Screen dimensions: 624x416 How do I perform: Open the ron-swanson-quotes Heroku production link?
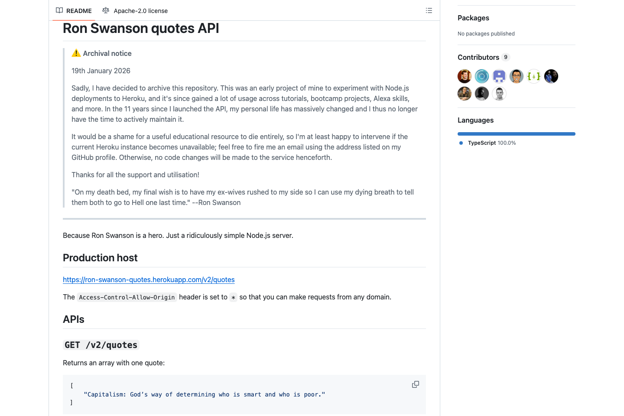(149, 279)
